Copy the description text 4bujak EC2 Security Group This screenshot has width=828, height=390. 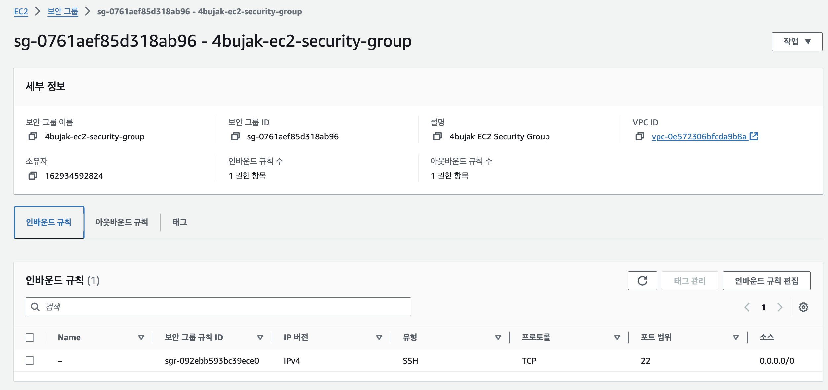(437, 136)
